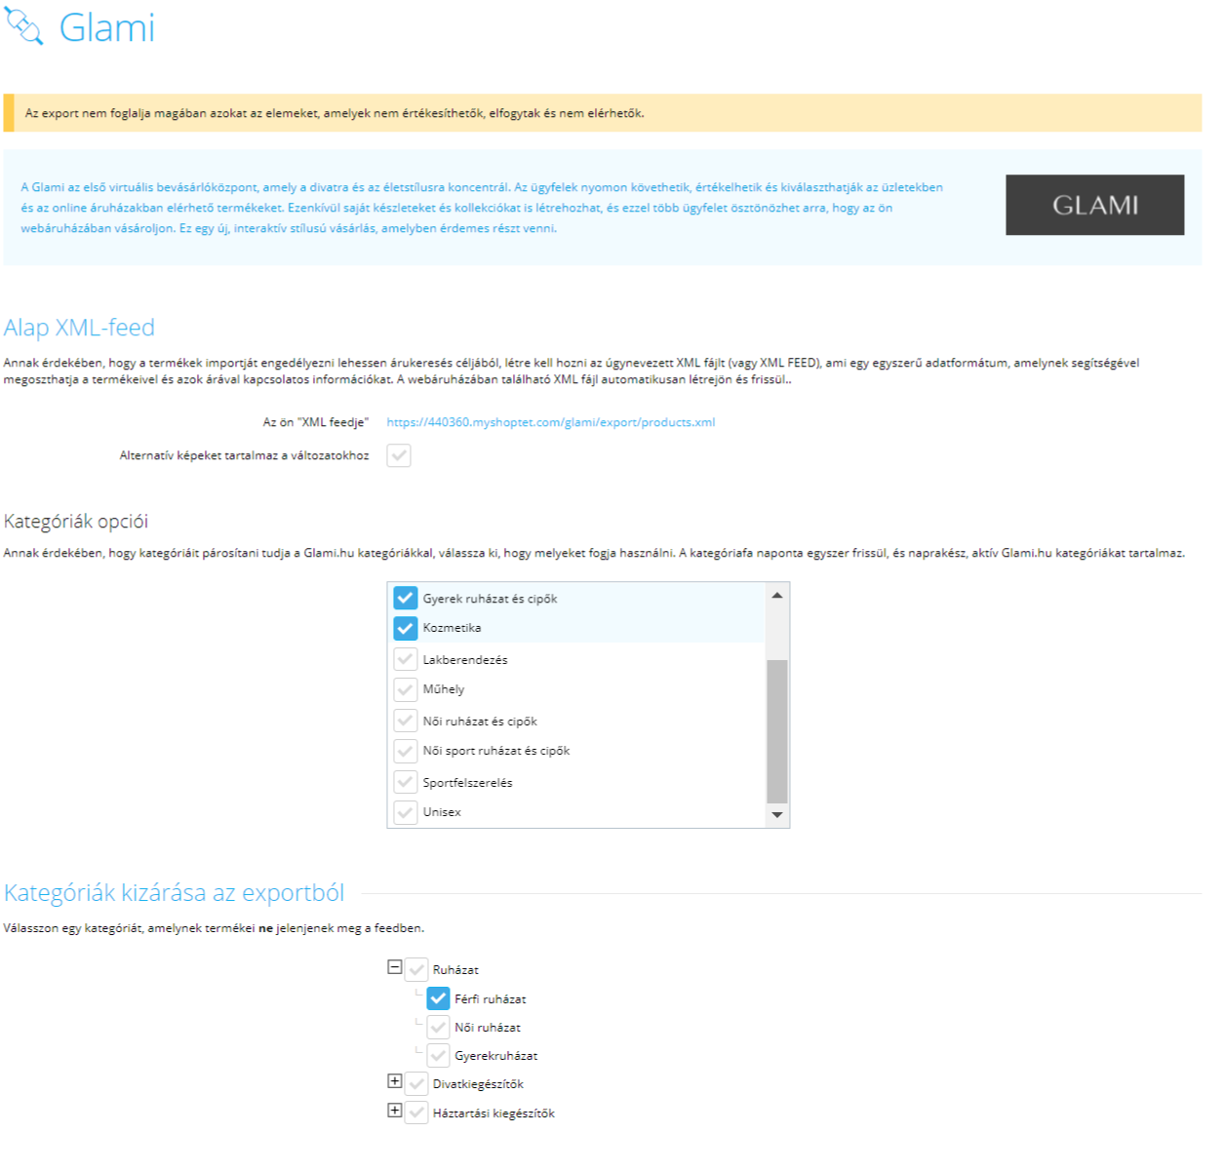Click the Kozmetika list label
This screenshot has height=1172, width=1225.
(452, 628)
